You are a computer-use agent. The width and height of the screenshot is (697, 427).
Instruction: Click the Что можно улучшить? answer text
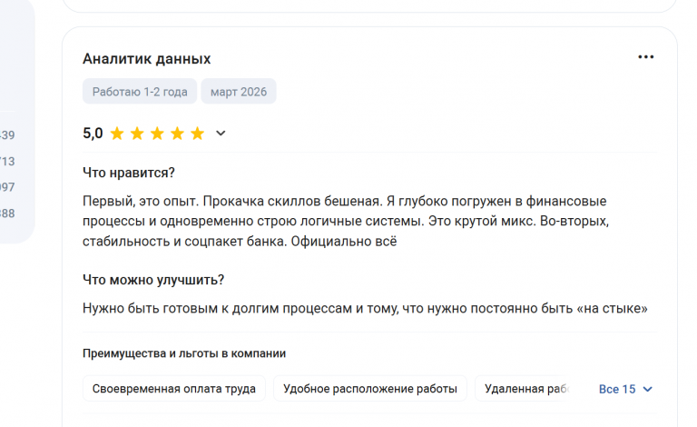coord(365,308)
